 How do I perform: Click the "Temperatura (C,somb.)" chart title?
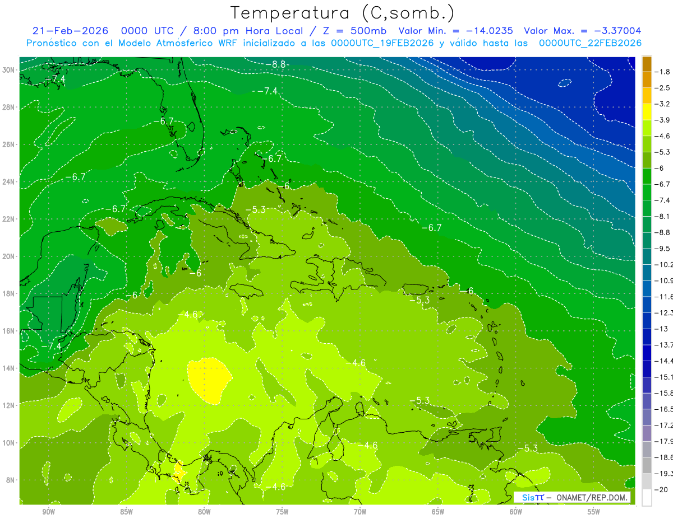point(342,13)
